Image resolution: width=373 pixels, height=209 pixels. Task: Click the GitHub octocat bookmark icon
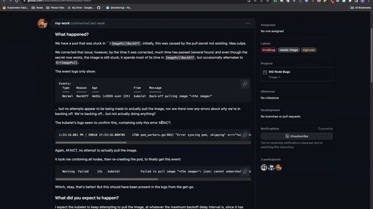point(98,8)
